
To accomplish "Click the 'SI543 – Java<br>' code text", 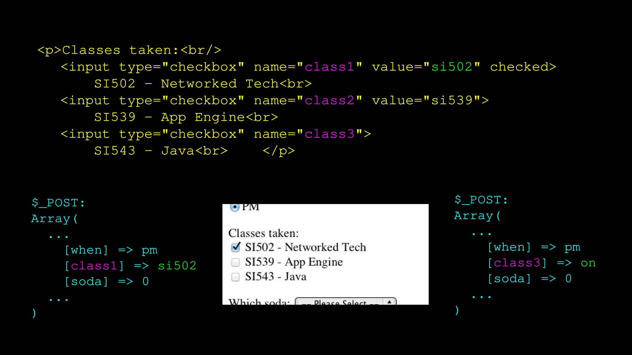I will click(x=161, y=151).
